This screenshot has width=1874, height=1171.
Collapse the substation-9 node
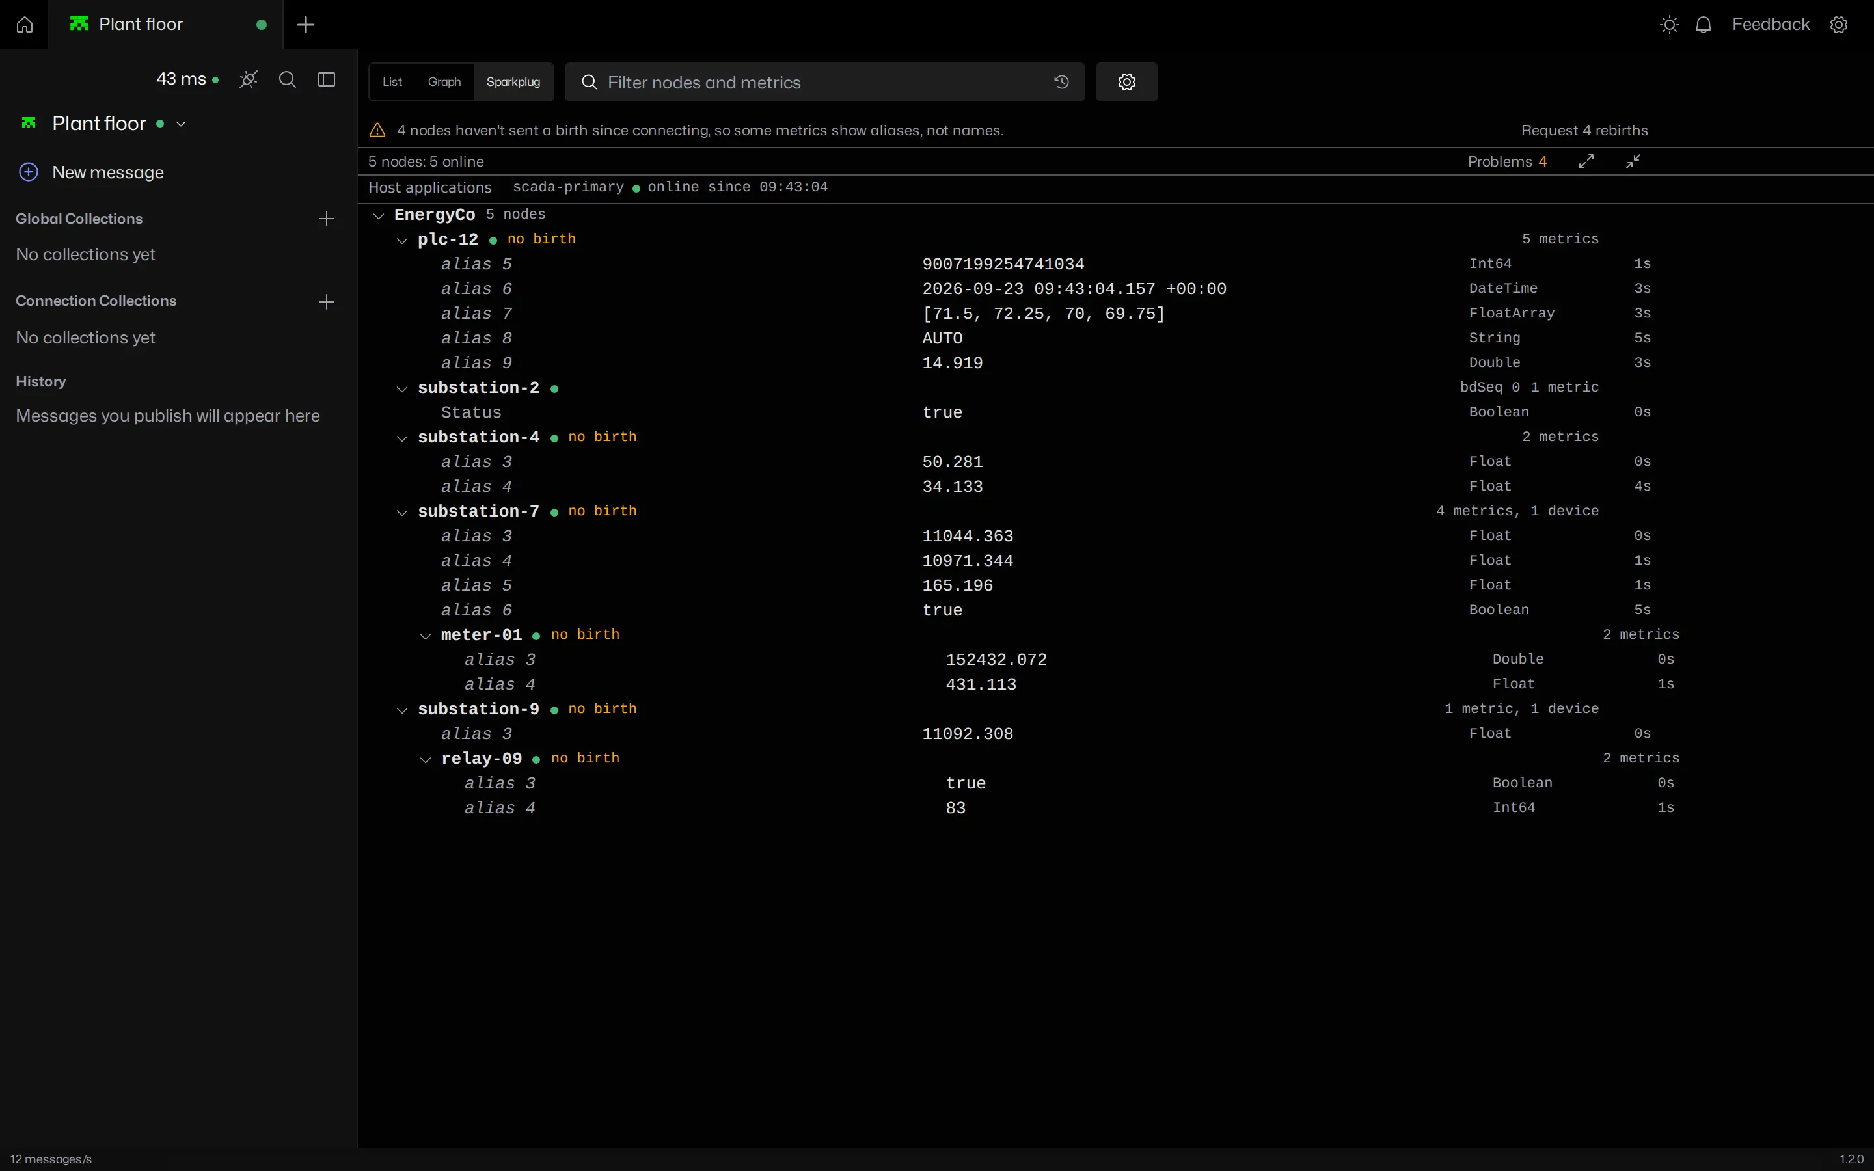pyautogui.click(x=402, y=710)
